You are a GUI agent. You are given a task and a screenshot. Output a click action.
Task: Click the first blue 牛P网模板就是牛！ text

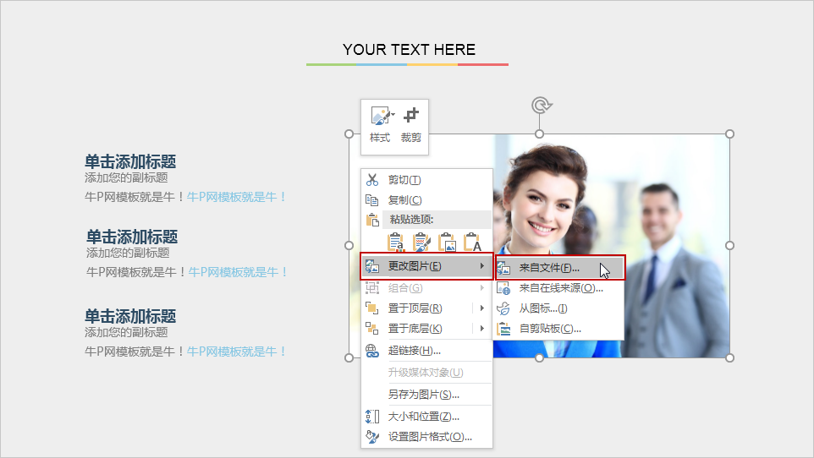236,197
